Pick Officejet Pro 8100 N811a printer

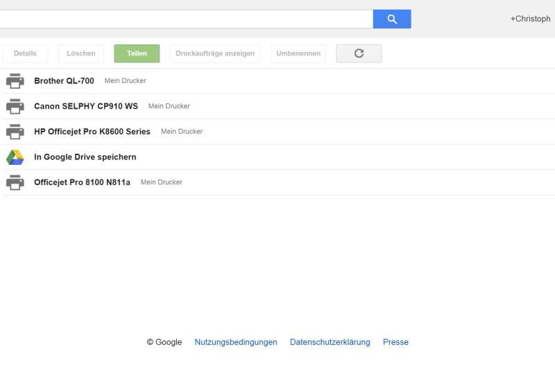coord(82,183)
